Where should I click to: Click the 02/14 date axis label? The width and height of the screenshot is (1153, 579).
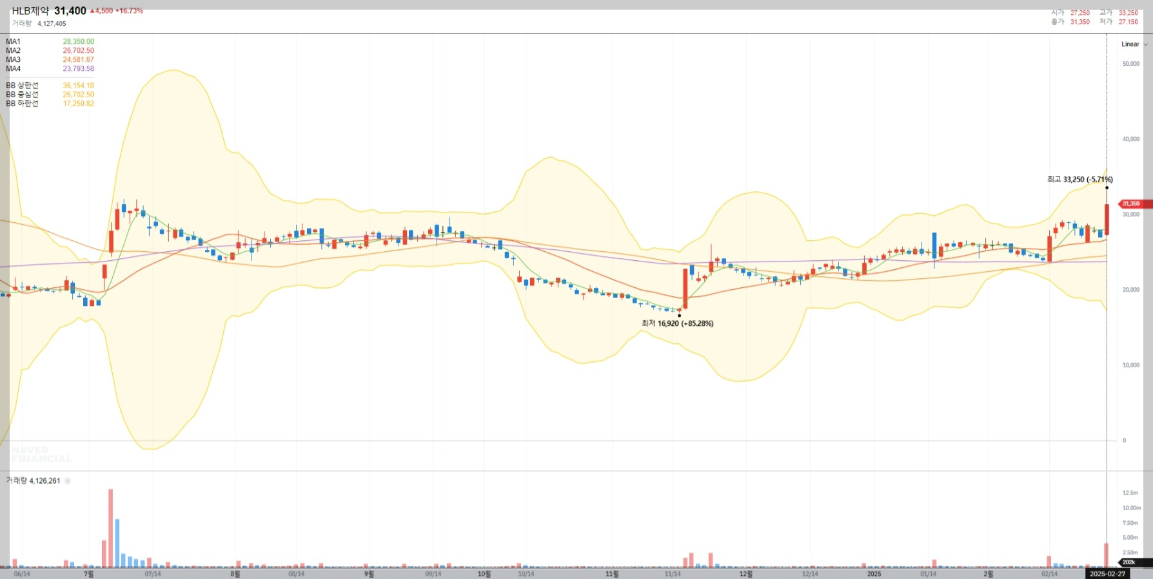[x=1049, y=574]
